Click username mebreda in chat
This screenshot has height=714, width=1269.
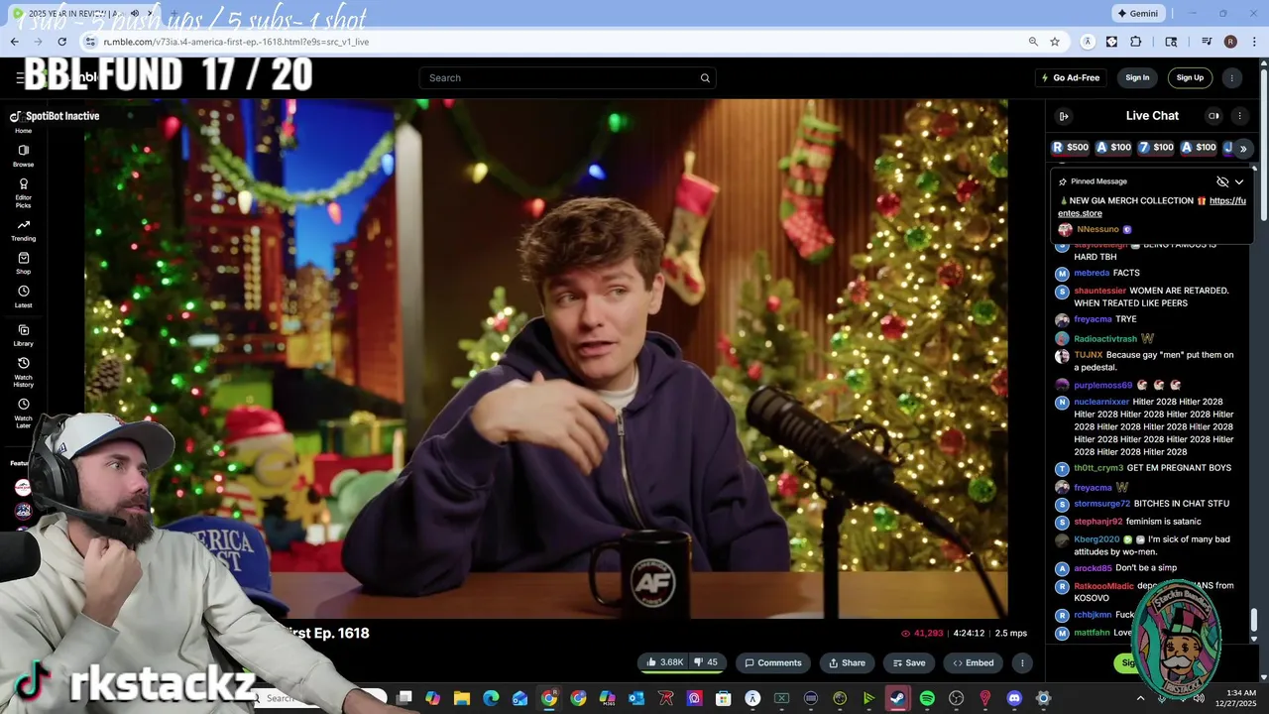coord(1092,273)
